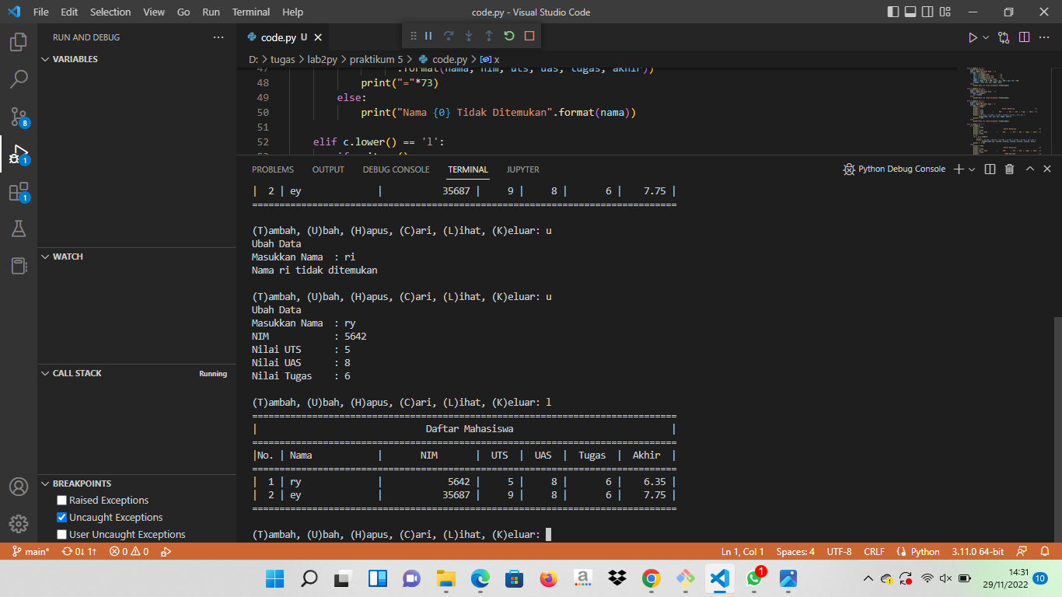Click the main* branch in status bar

(x=30, y=551)
